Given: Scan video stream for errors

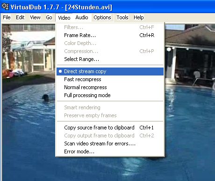Looking at the screenshot, I should point(110,143).
